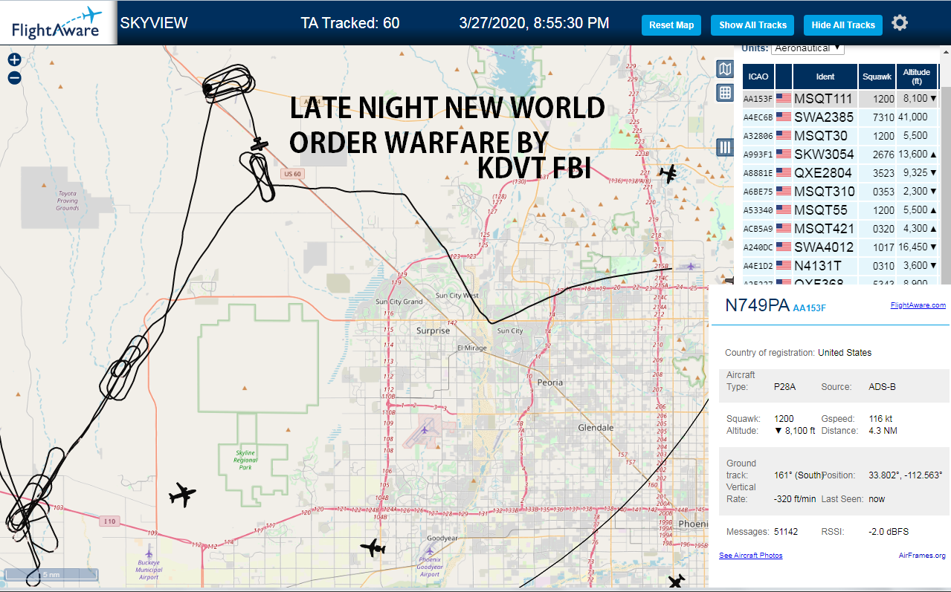Toggle the grid overlay icon

click(x=725, y=93)
